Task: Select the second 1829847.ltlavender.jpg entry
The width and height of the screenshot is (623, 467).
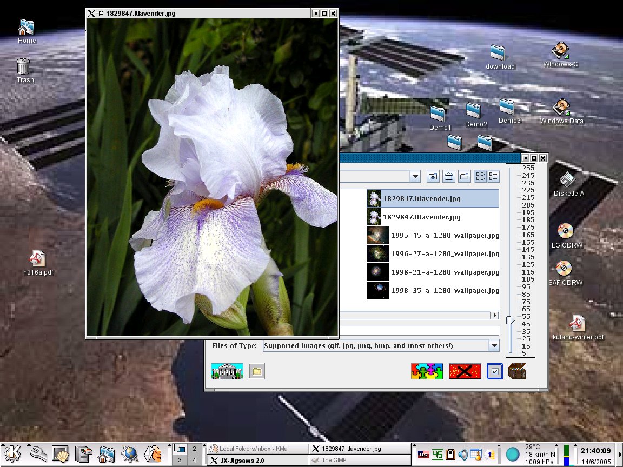Action: click(433, 217)
